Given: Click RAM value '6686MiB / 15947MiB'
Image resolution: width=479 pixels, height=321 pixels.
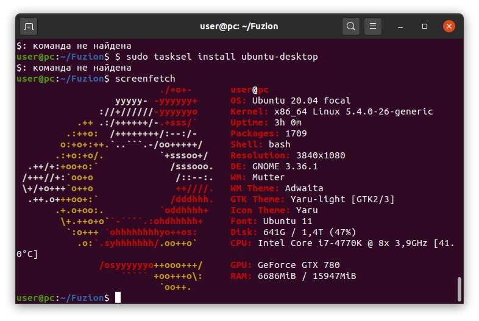Looking at the screenshot, I should point(307,276).
